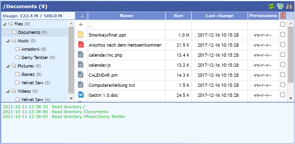Click the red list icon beside Permissions
Screen dimensions: 295x144
283,16
